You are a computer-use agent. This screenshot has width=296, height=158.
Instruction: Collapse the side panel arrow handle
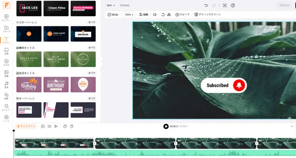[101, 61]
